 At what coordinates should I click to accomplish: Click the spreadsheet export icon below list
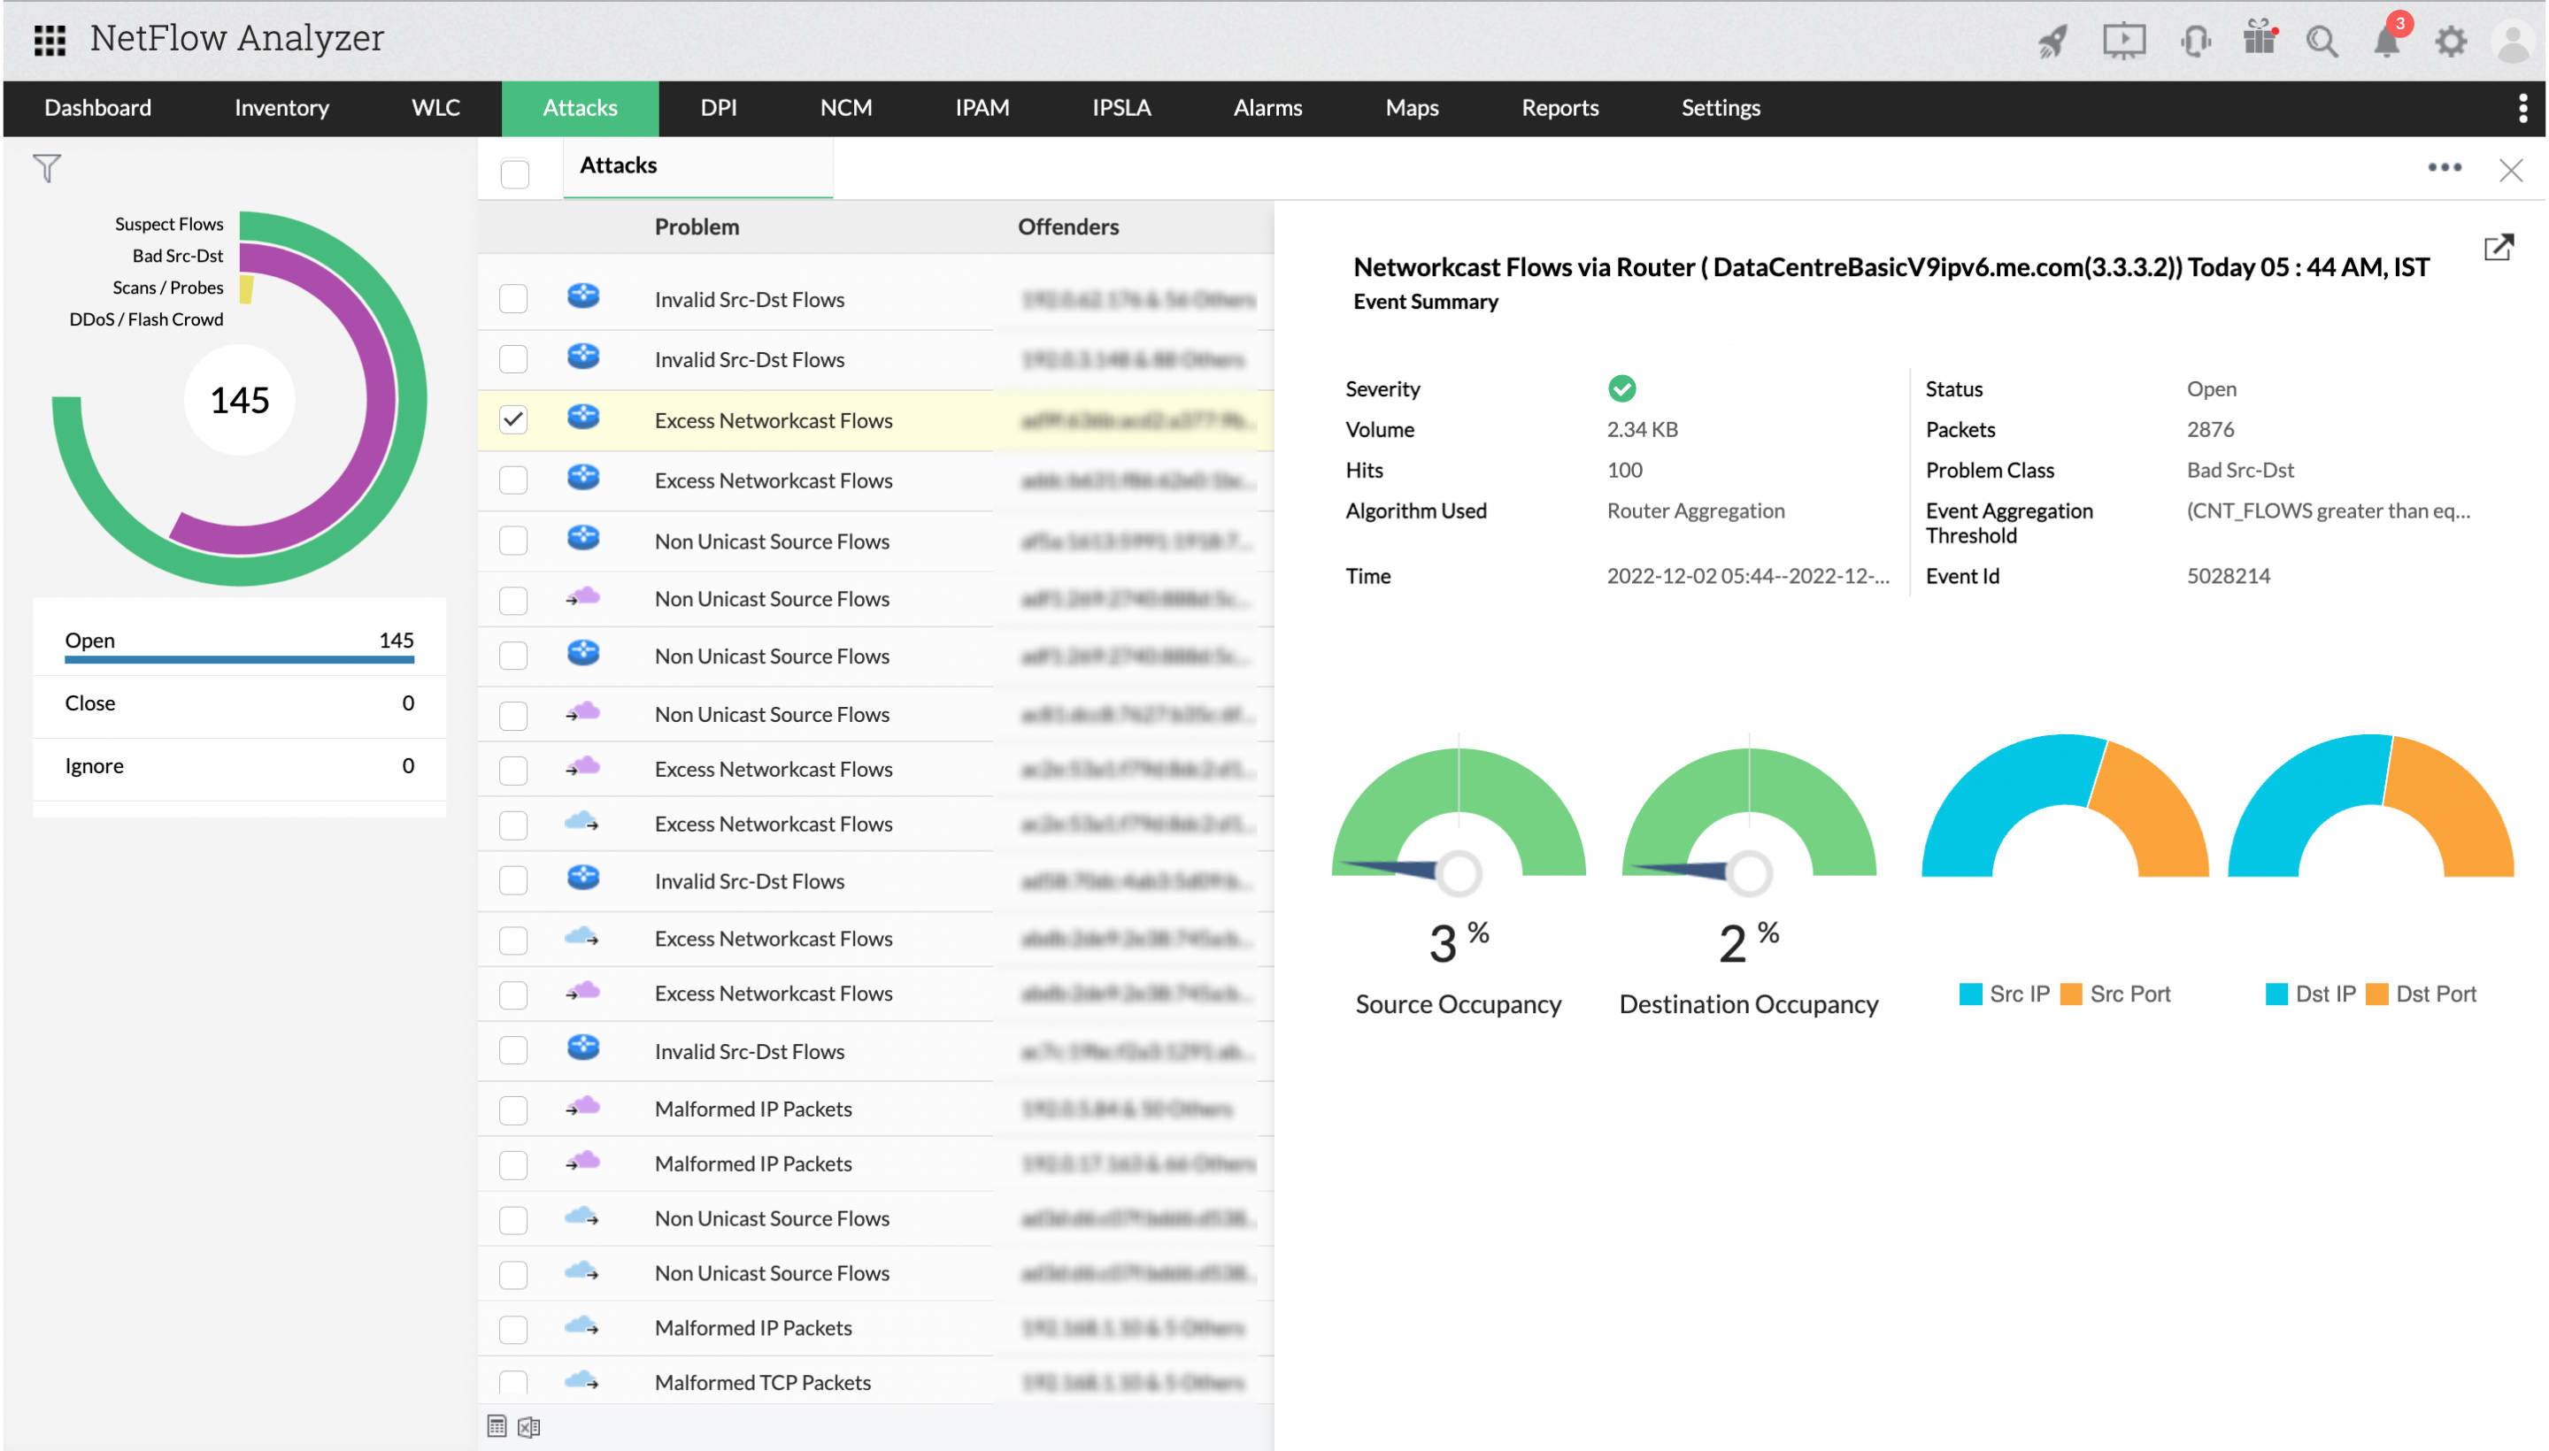tap(528, 1427)
